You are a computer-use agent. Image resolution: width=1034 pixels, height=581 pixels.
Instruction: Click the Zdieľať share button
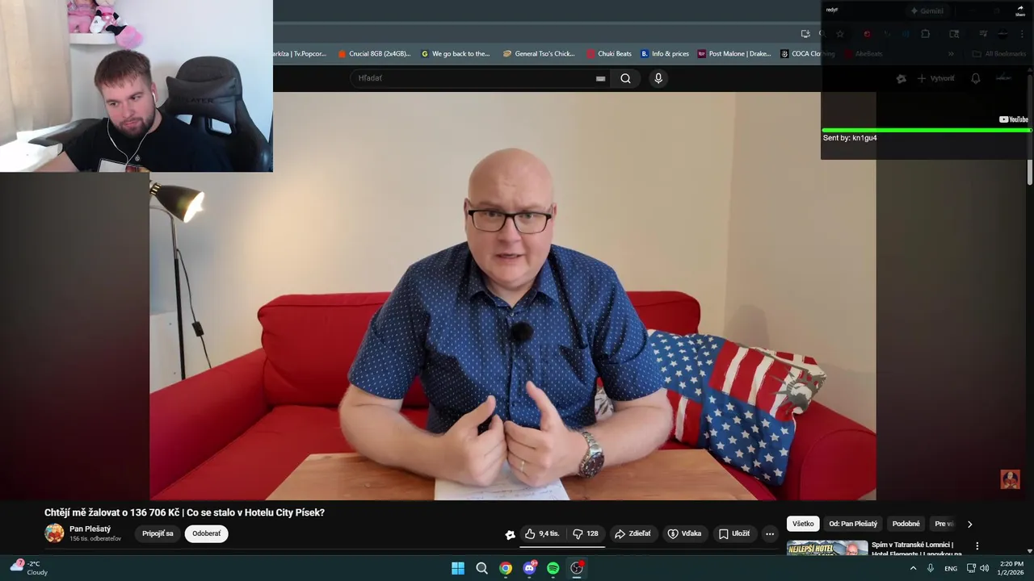(x=633, y=533)
